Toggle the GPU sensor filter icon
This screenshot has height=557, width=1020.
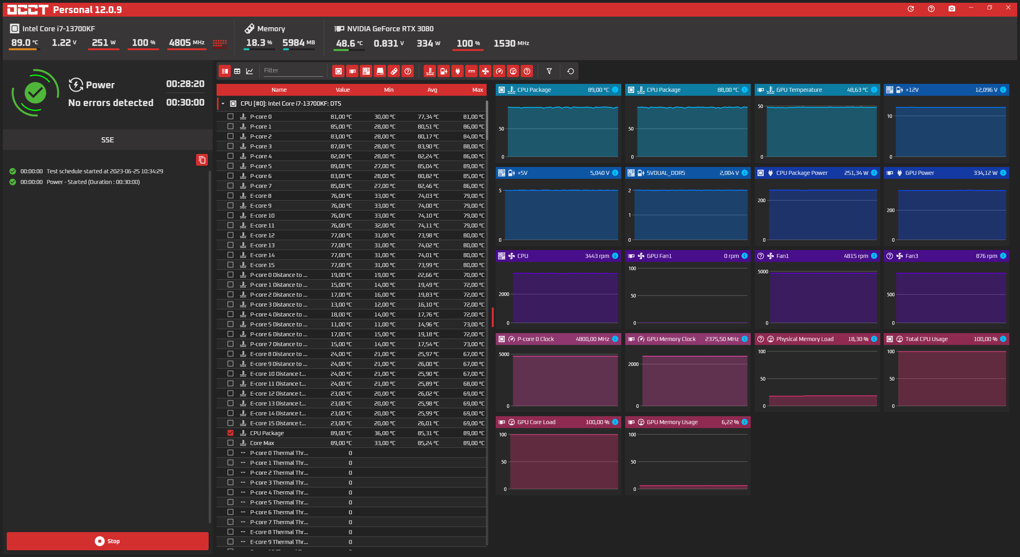[x=352, y=71]
